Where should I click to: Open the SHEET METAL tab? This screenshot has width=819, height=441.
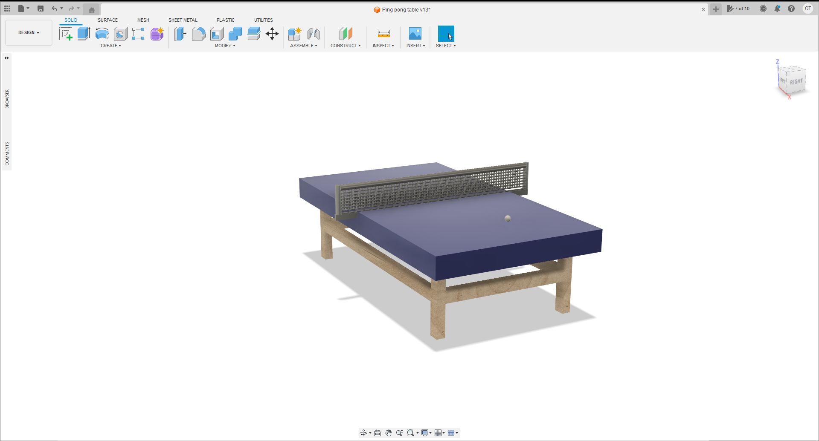[183, 20]
